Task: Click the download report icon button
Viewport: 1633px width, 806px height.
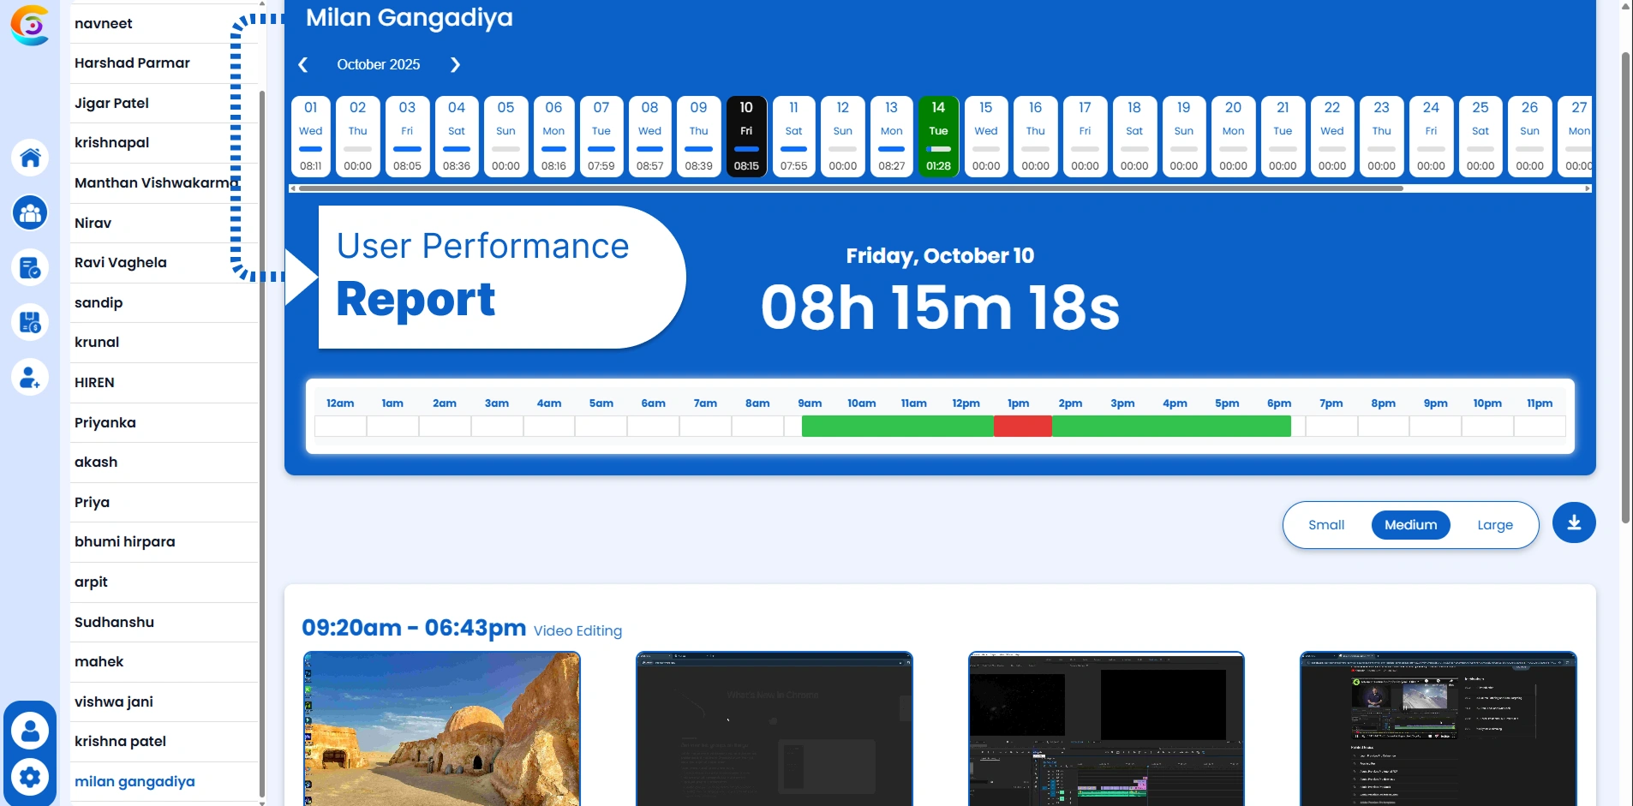Action: point(1573,522)
